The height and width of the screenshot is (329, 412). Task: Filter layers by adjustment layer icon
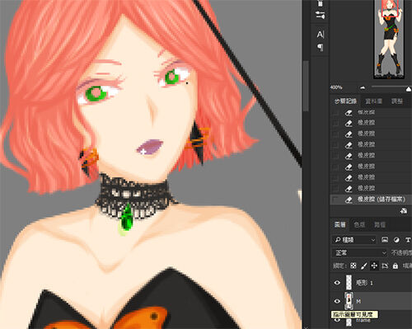click(x=396, y=240)
